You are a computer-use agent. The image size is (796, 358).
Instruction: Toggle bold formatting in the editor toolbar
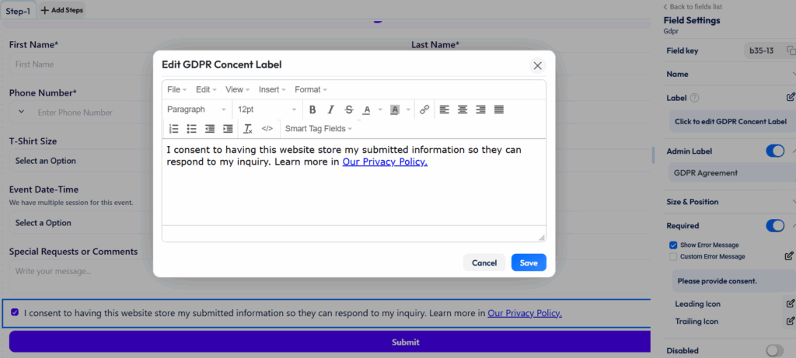[x=312, y=109]
